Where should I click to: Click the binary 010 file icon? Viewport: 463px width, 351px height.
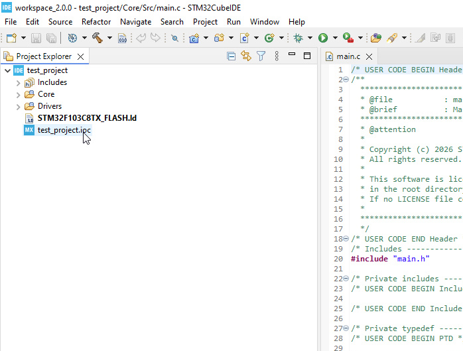[x=122, y=38]
